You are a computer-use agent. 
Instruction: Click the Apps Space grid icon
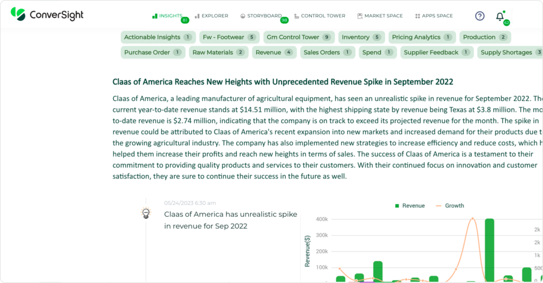(x=418, y=16)
